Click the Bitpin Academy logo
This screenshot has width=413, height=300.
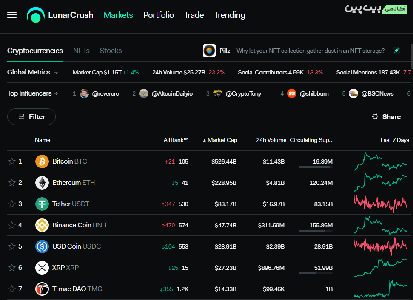[x=376, y=8]
